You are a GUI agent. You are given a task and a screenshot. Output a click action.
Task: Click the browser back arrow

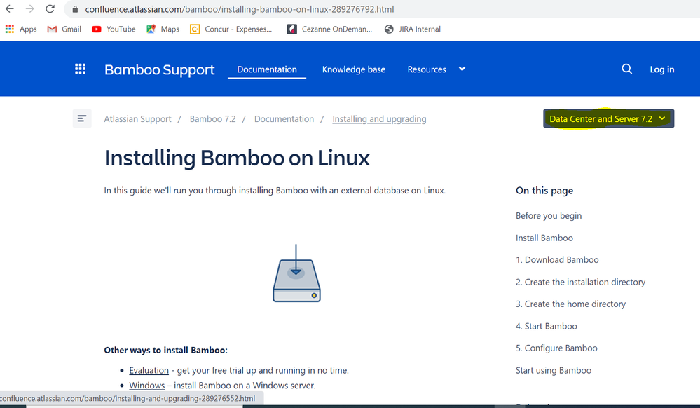tap(11, 9)
